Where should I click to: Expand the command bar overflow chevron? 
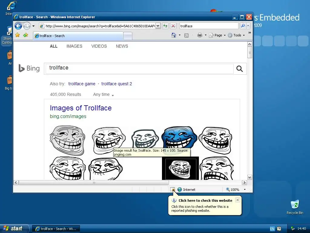[249, 33]
